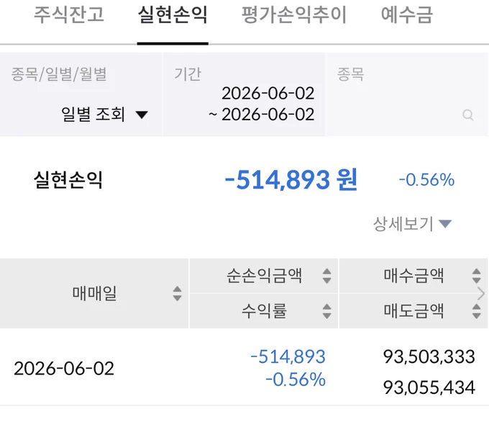
Task: Select the 2026-06-02 trade row
Action: [x=244, y=368]
